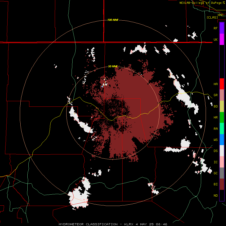Viewport: 226px width, 226px height.
Task: Click the 'BI' legend label
Action: tap(215, 184)
